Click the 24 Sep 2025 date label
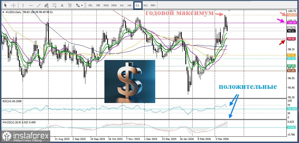 tap(97, 139)
